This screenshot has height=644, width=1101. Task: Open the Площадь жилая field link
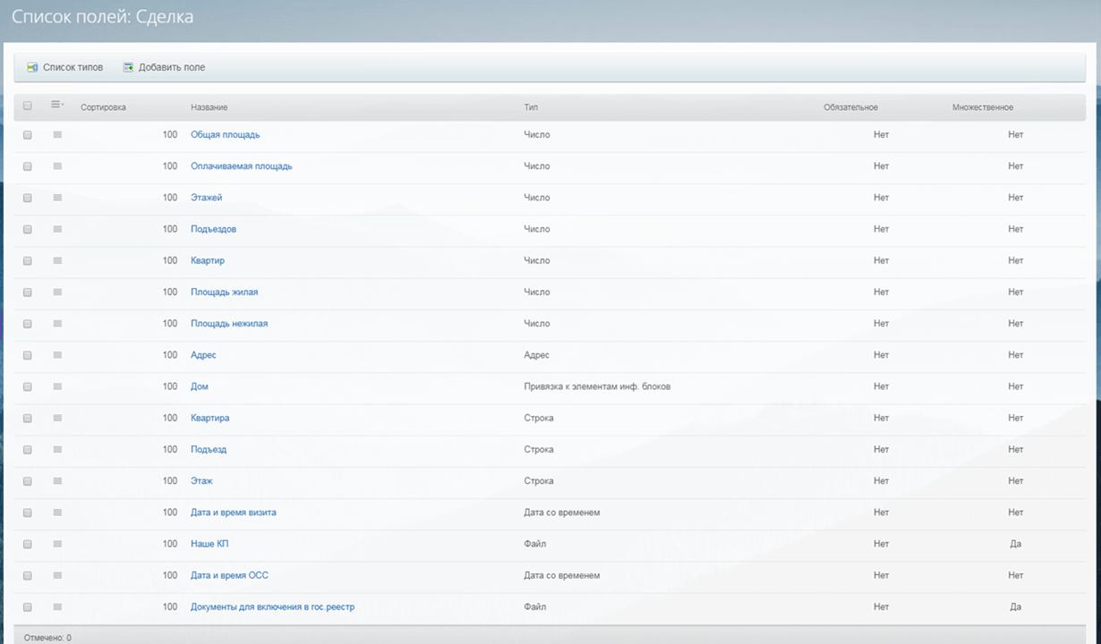(225, 292)
